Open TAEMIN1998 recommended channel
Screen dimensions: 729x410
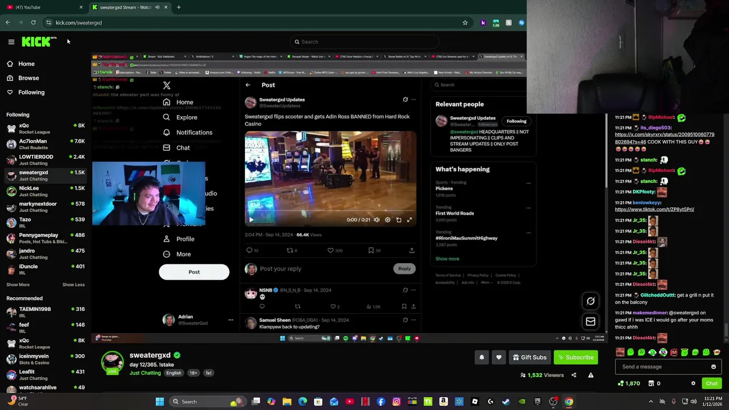[44, 312]
